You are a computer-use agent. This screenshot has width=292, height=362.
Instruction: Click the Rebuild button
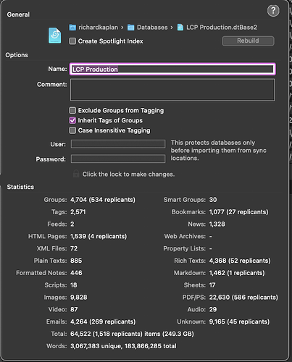[248, 41]
